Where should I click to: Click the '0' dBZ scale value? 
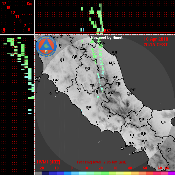[x=71, y=168]
